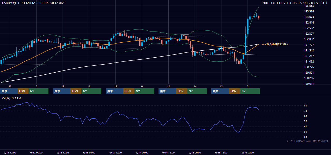Click price axis label 122.562
331x155 pixels.
coord(309,28)
